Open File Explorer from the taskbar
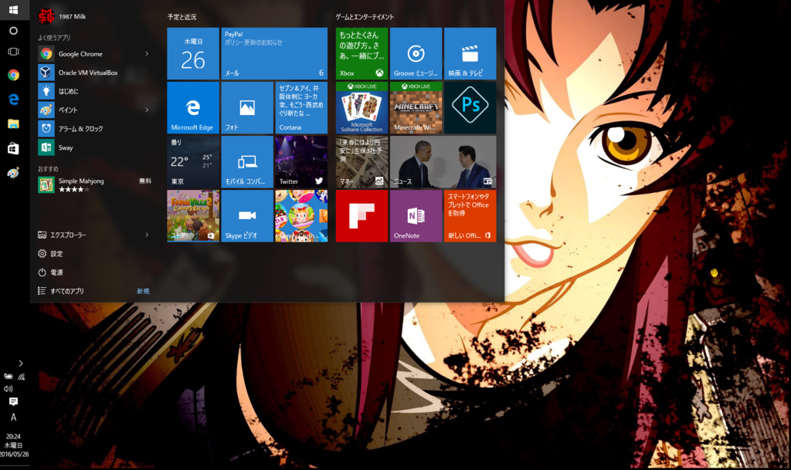This screenshot has height=470, width=791. pyautogui.click(x=14, y=123)
